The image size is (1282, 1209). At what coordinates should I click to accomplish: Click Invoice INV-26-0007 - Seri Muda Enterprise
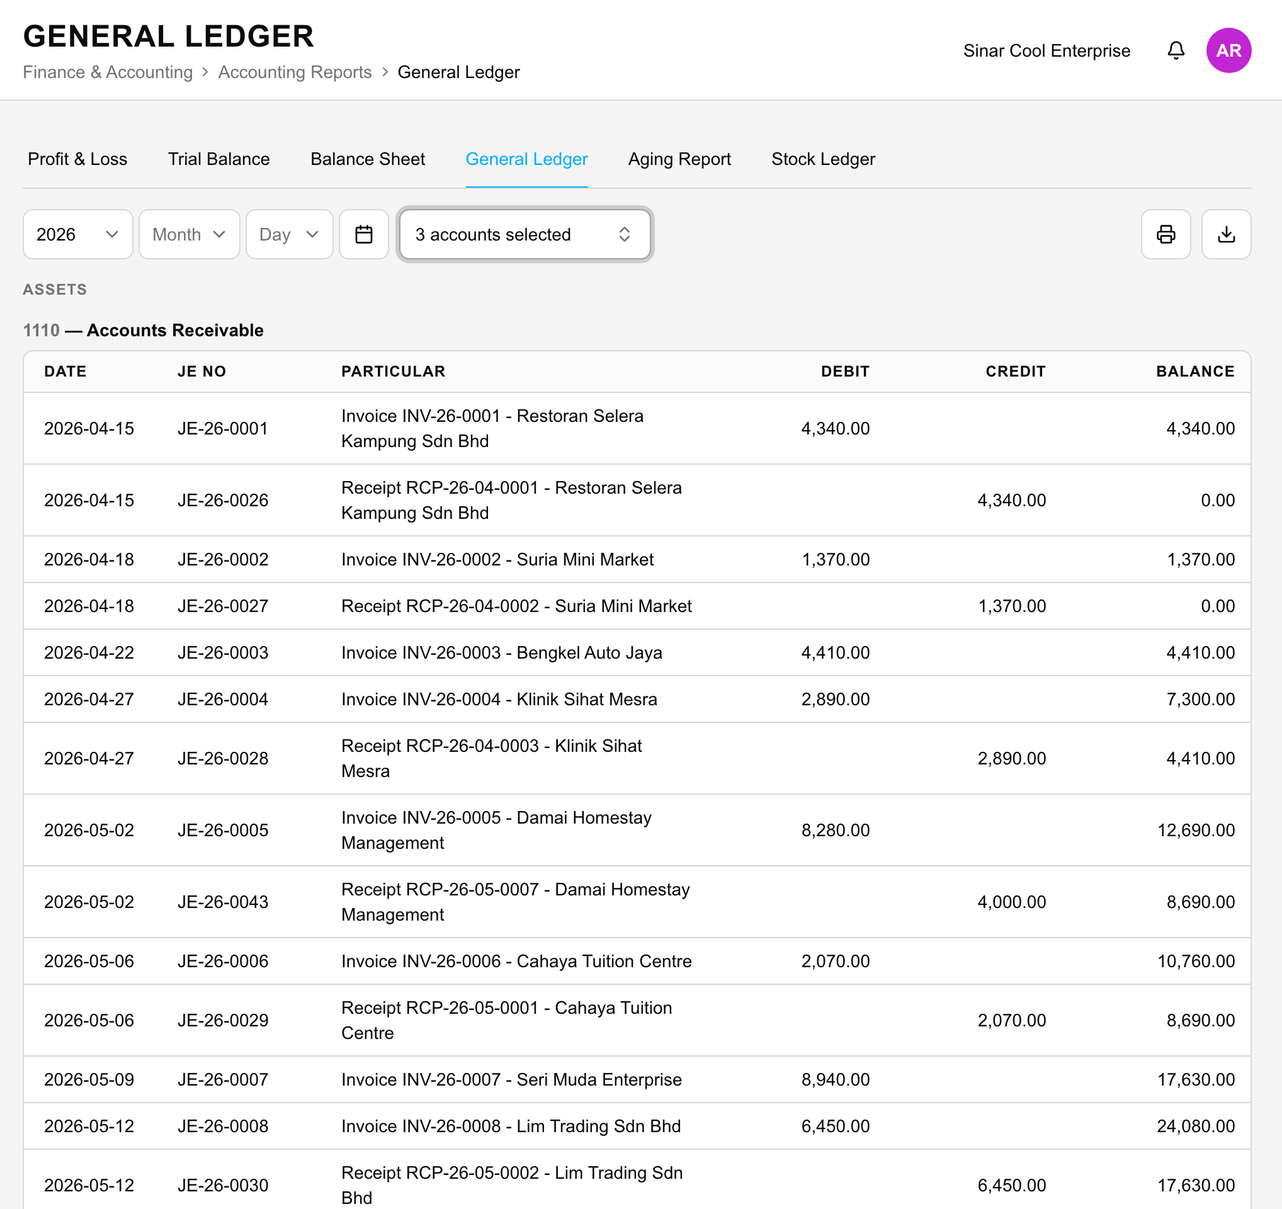pos(511,1079)
